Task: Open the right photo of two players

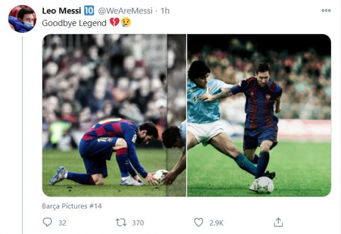Action: coord(259,115)
